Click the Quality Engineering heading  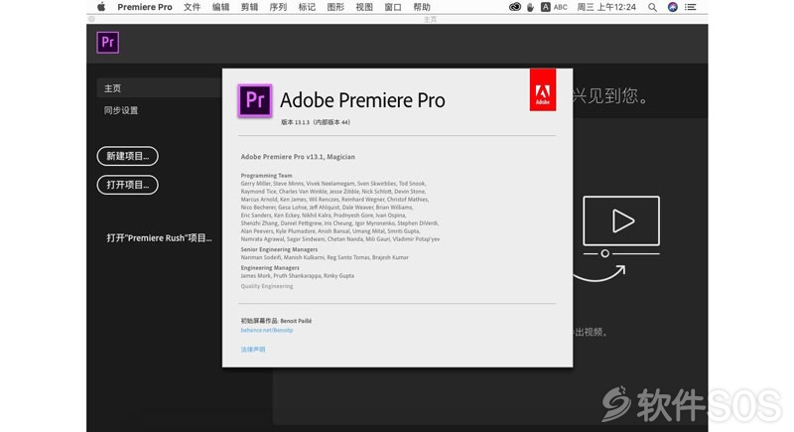coord(267,286)
